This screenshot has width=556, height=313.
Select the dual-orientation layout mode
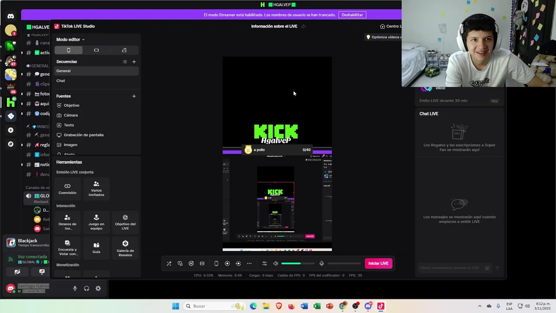point(124,50)
